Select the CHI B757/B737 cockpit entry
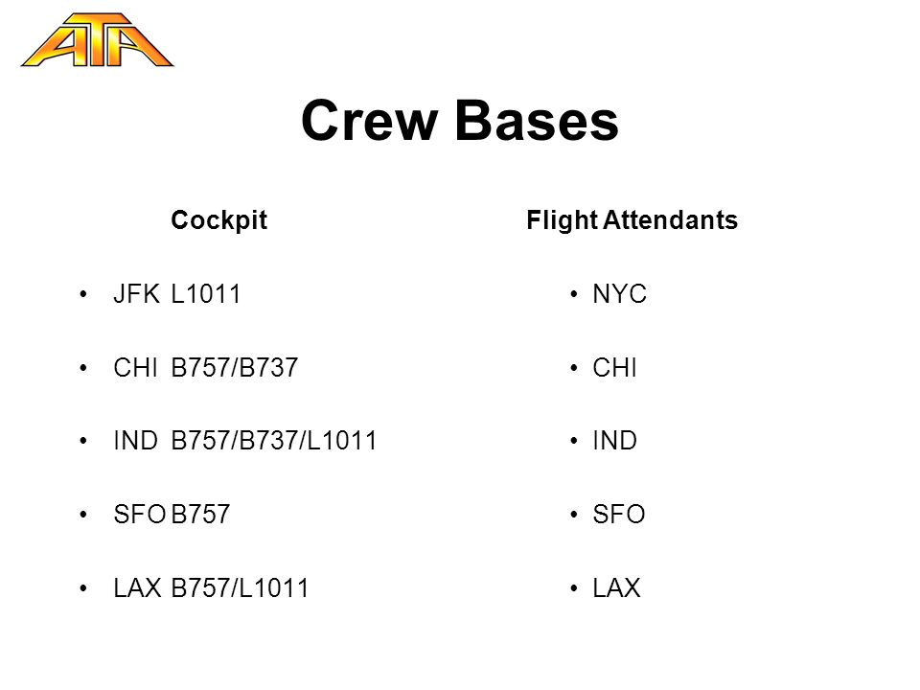 (206, 368)
